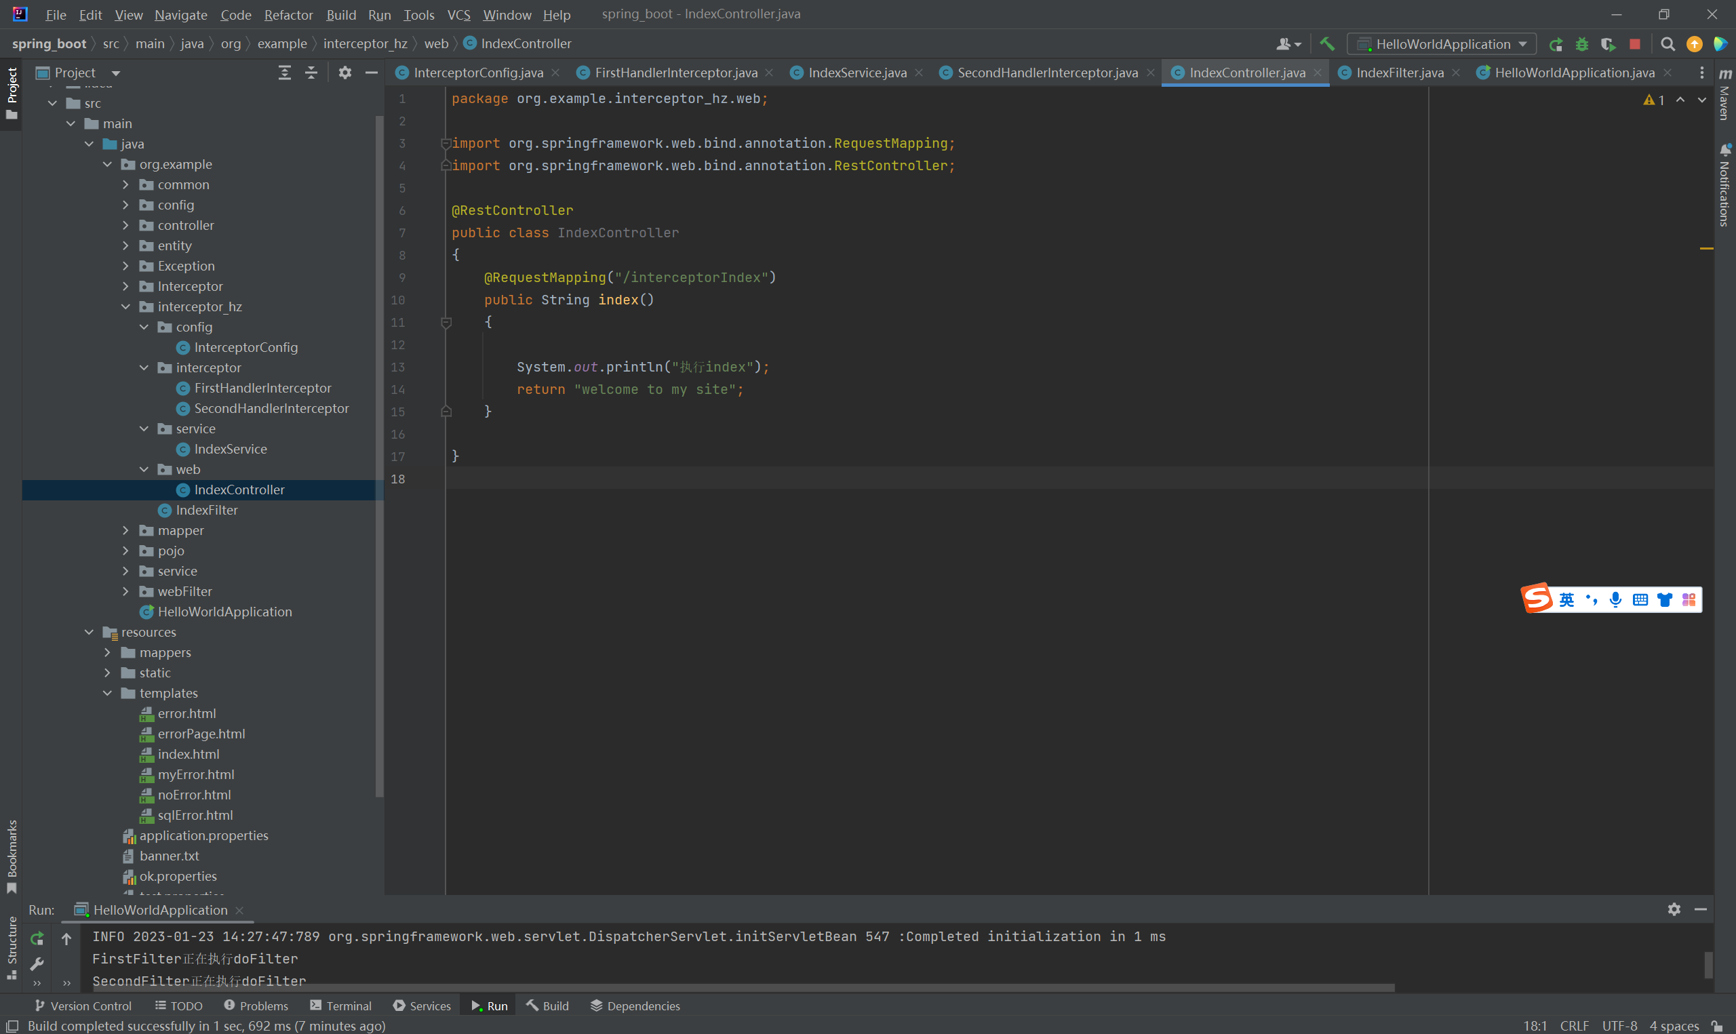Collapse the templates folder
This screenshot has height=1034, width=1736.
click(x=107, y=693)
